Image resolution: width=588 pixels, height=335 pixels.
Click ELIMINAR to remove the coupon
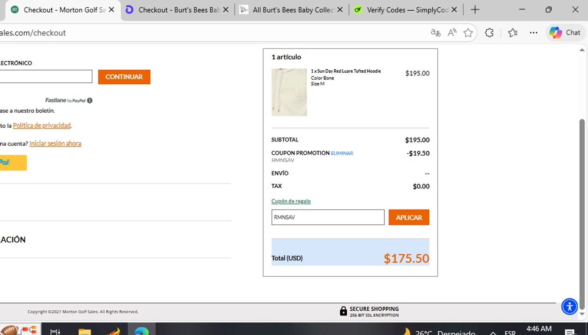[342, 153]
